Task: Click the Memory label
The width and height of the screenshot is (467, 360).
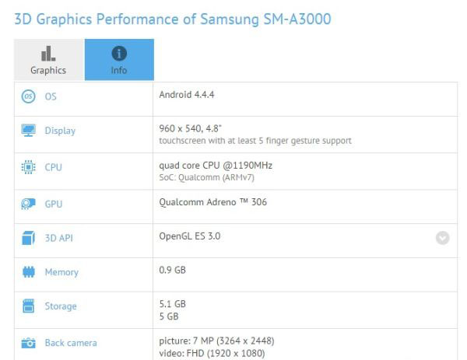Action: tap(61, 272)
